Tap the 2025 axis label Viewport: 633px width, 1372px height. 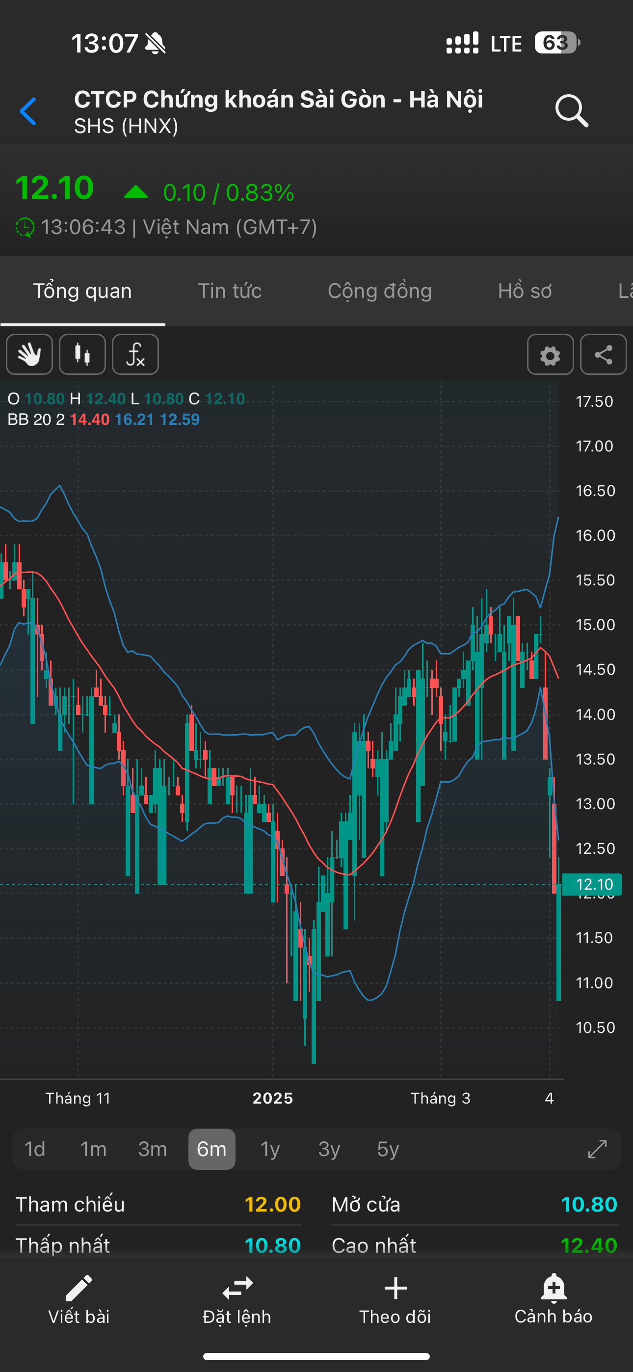[273, 1098]
